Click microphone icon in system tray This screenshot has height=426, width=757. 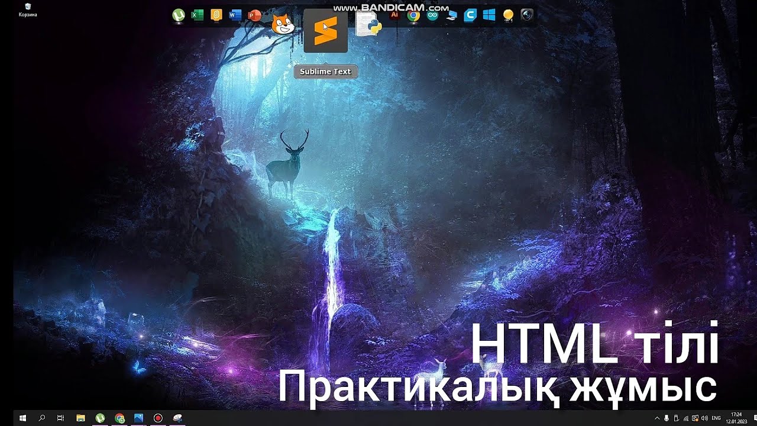(x=667, y=418)
